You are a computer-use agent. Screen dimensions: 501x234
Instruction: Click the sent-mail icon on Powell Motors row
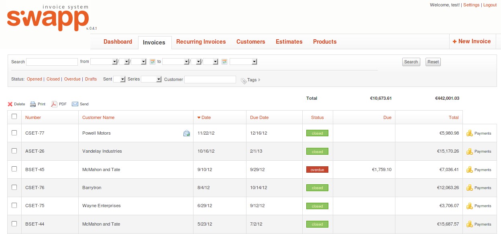coord(187,133)
